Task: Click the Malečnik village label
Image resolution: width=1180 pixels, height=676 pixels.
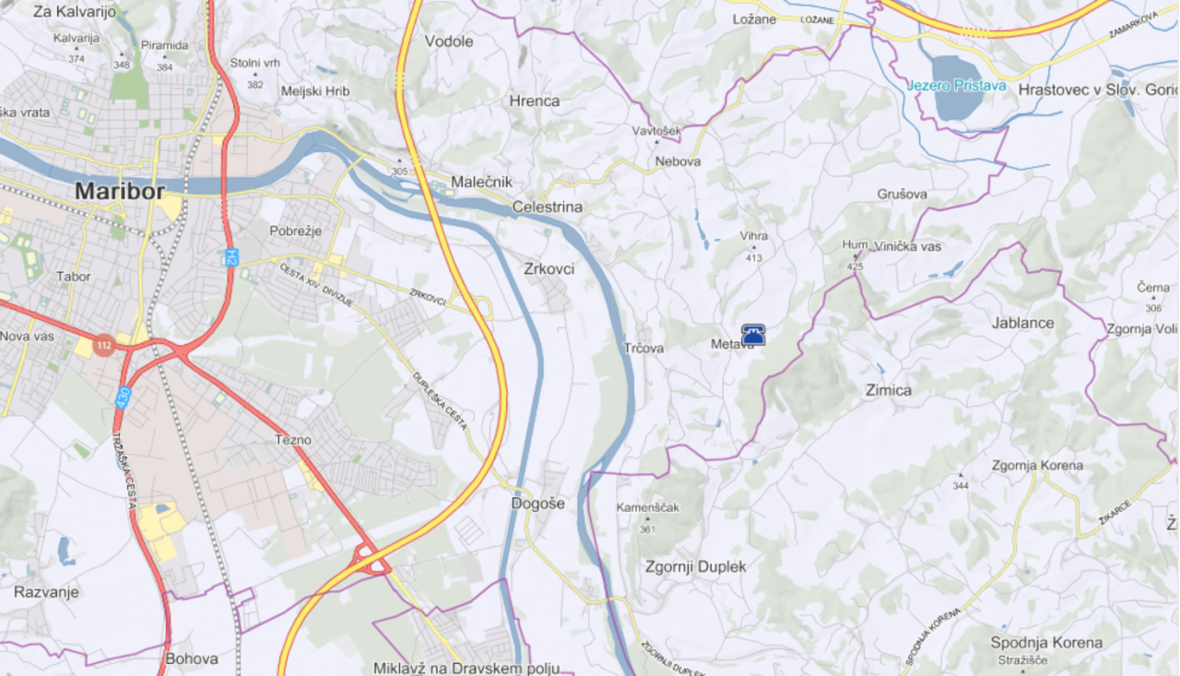Action: 481,182
